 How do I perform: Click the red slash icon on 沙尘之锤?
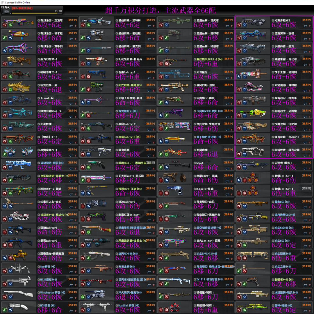[245, 271]
